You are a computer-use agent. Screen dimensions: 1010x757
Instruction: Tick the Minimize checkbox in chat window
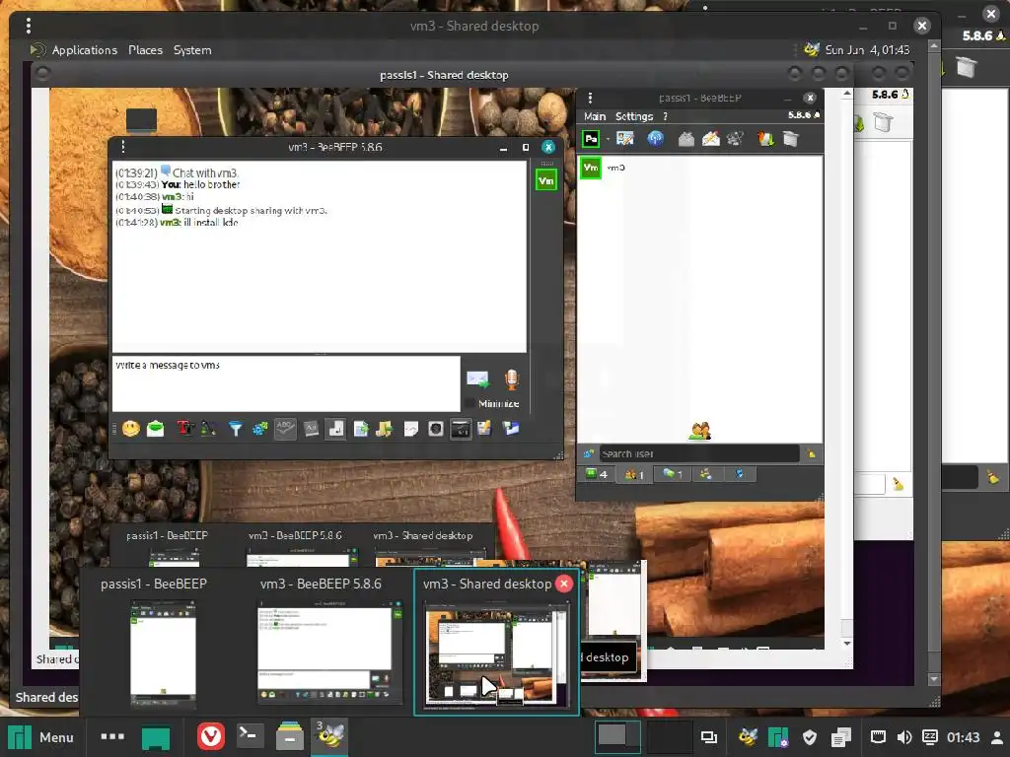470,403
